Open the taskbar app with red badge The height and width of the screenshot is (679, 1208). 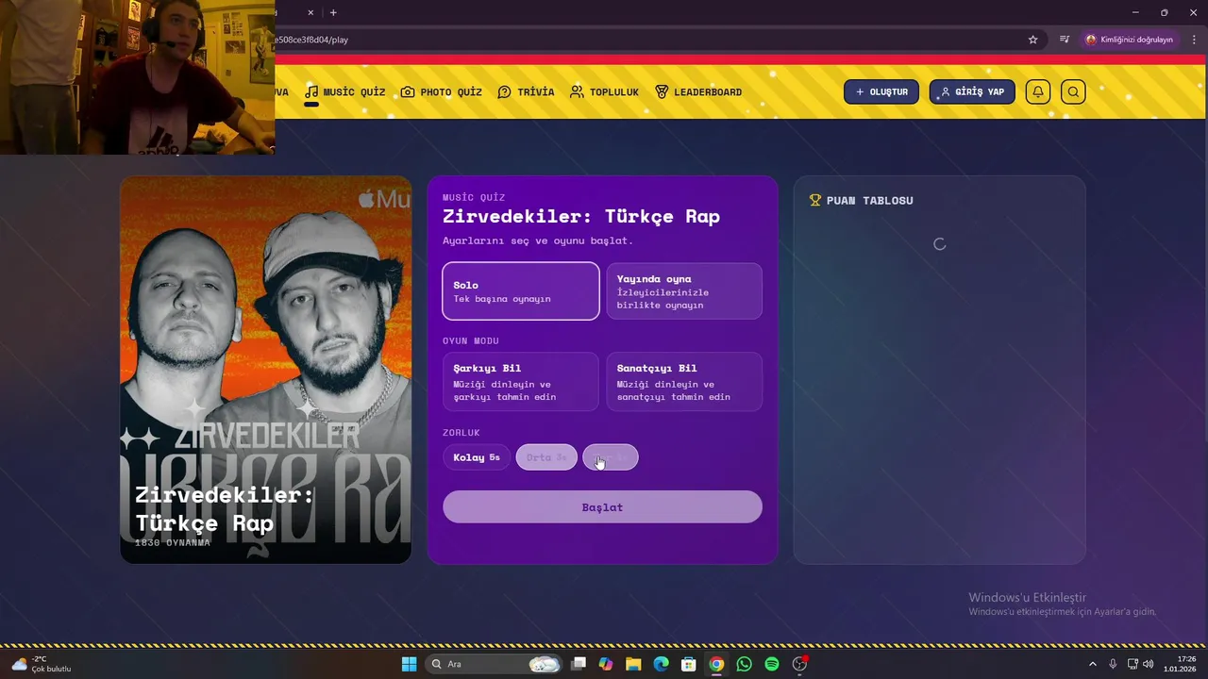click(x=800, y=664)
